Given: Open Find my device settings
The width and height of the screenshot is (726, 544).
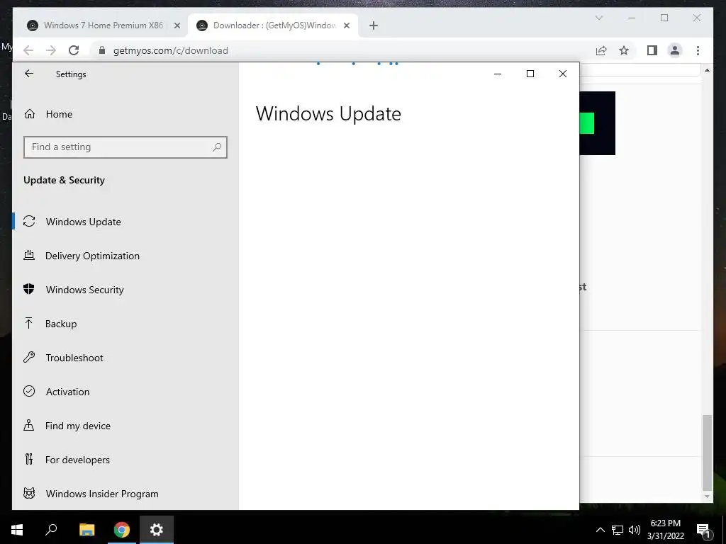Looking at the screenshot, I should [125, 426].
